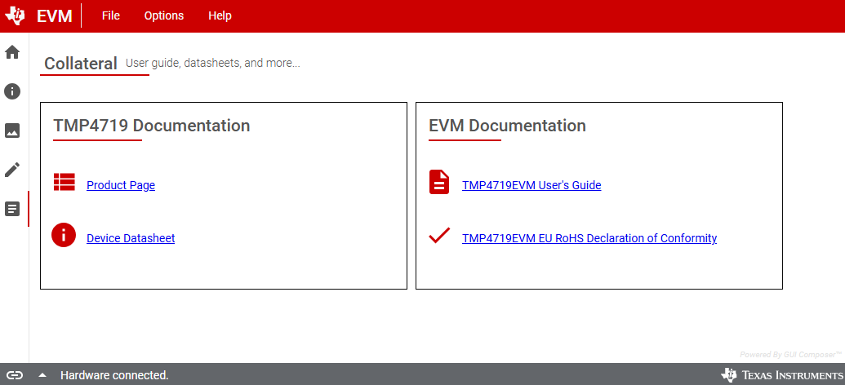Click the Texas Instruments logo in status bar
Screen dimensions: 845x385
point(780,375)
